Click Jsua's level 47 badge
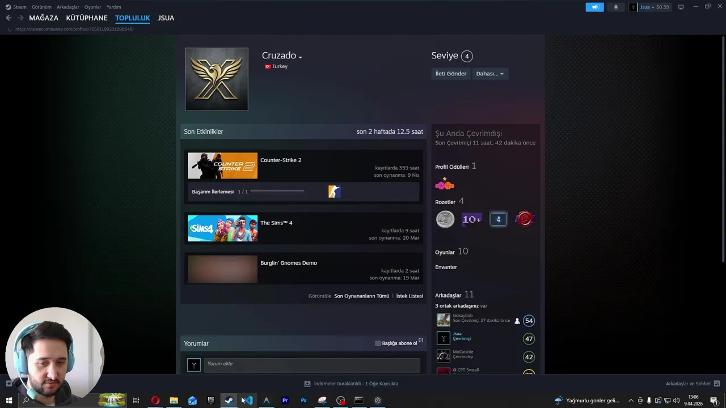The height and width of the screenshot is (408, 726). (529, 339)
